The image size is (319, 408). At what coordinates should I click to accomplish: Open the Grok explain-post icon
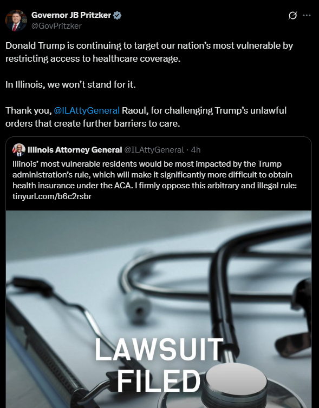tap(292, 15)
